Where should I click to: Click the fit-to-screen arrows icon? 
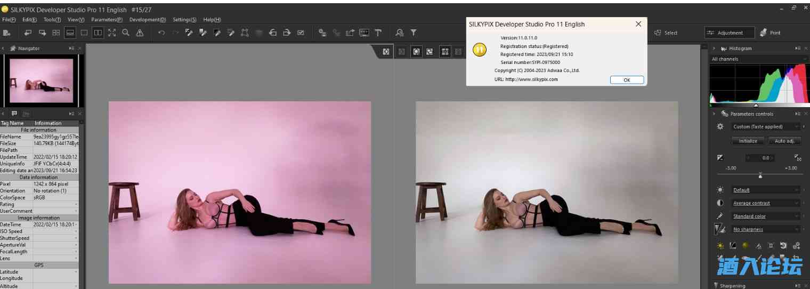click(x=111, y=33)
